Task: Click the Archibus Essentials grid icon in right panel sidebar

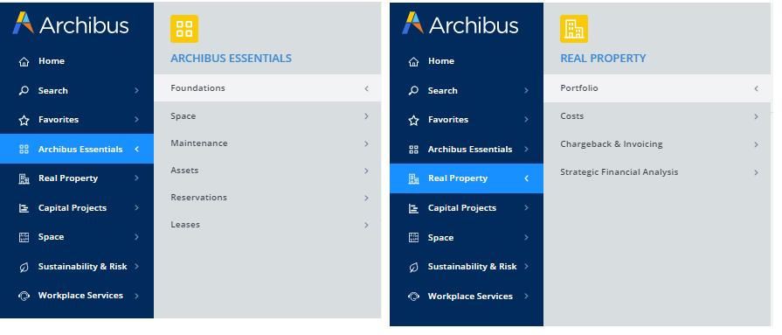Action: coord(413,150)
